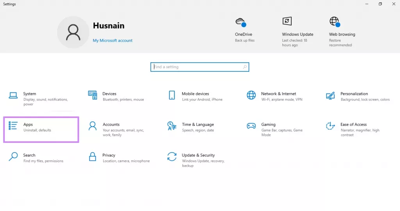Click the Husnain profile avatar picture
The height and width of the screenshot is (211, 400).
[x=73, y=32]
